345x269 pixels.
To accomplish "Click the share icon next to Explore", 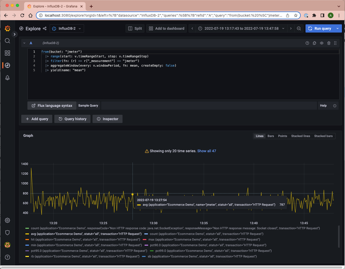I will 45,28.
